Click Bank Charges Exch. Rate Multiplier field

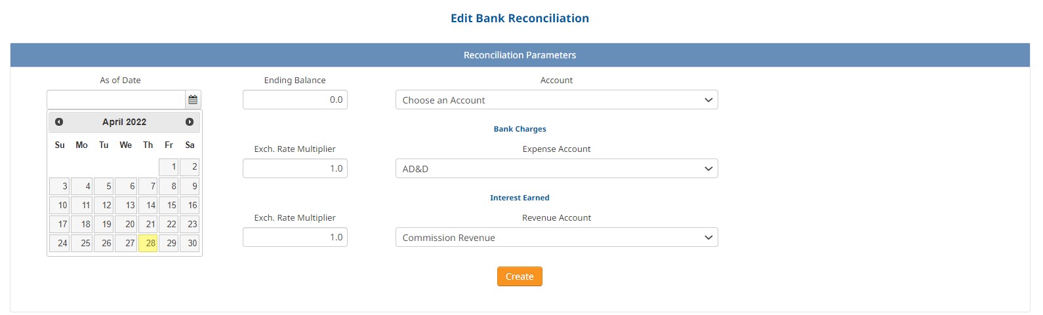click(x=295, y=168)
